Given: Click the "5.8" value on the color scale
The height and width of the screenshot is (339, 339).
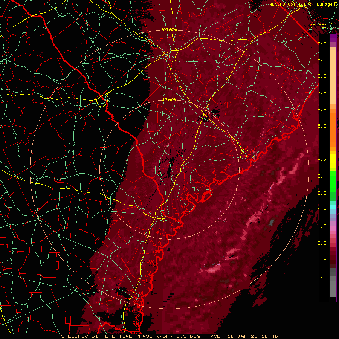Looking at the screenshot, I should (x=322, y=126).
